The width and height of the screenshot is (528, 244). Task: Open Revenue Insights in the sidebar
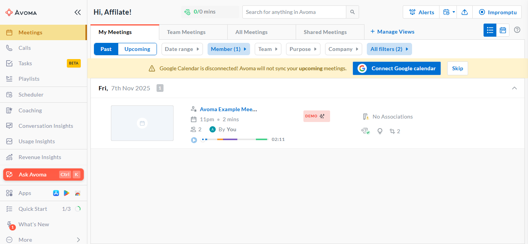pos(43,157)
